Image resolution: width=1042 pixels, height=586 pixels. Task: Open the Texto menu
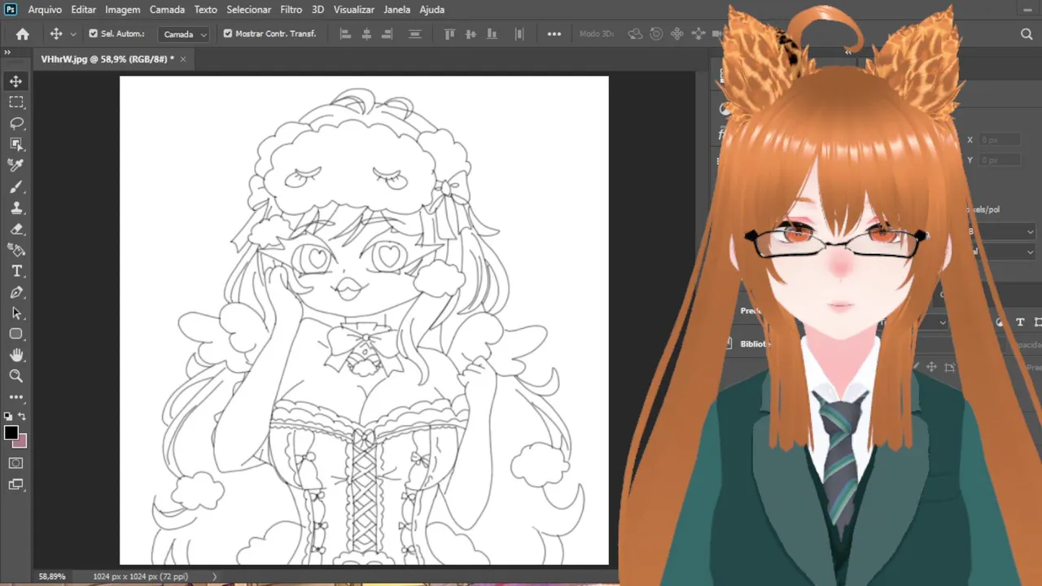click(x=205, y=10)
